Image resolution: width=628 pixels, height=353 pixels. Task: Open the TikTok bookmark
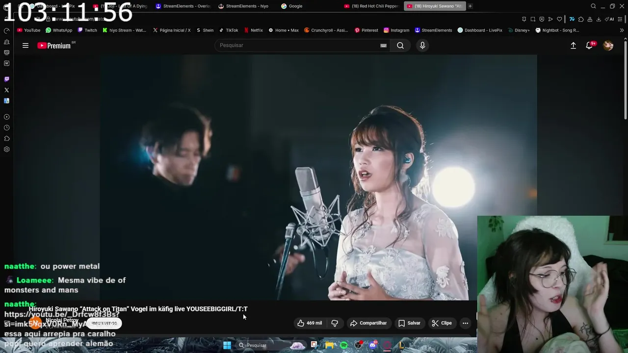pos(229,30)
